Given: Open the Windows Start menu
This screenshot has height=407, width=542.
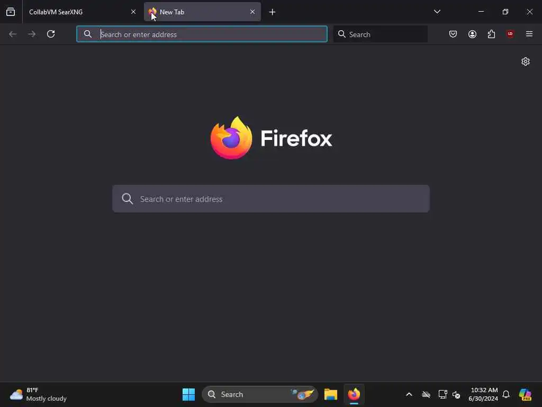Looking at the screenshot, I should click(189, 394).
